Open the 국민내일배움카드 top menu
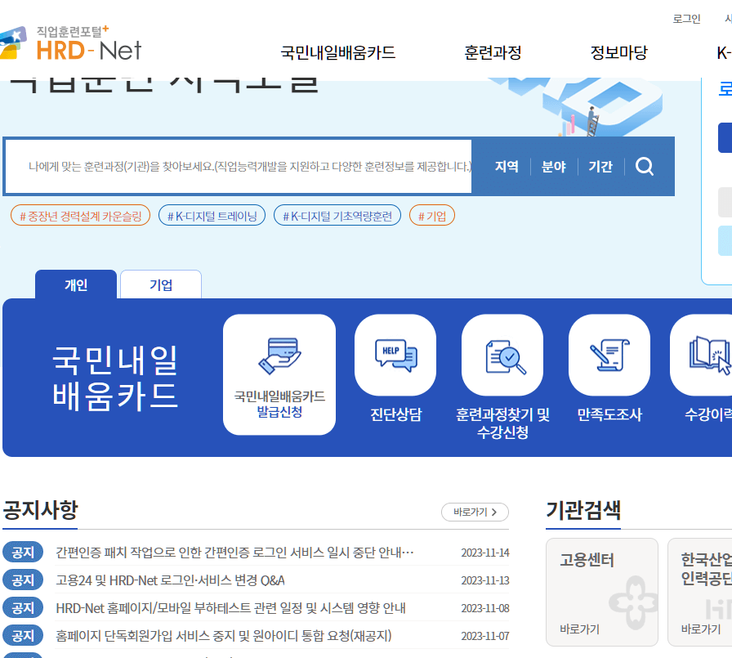This screenshot has height=658, width=732. coord(338,52)
